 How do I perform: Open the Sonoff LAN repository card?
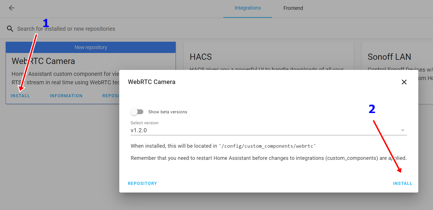[397, 56]
